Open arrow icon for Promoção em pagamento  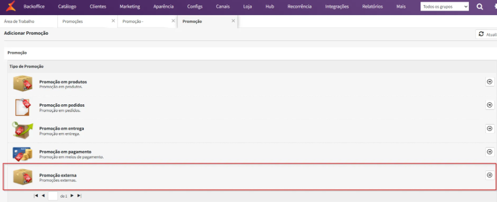click(490, 151)
